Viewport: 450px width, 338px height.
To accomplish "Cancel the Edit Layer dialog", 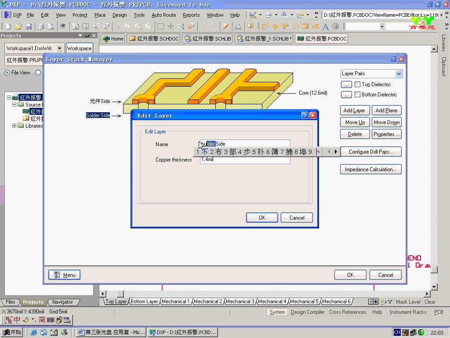I will tap(297, 217).
